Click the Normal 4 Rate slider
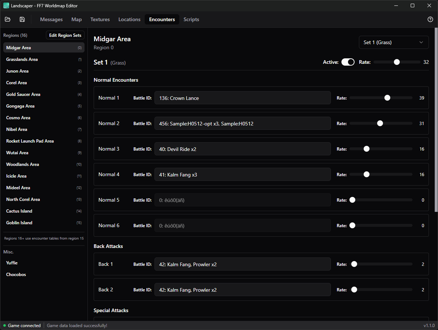Screen dimensions: 438x330 click(381, 174)
